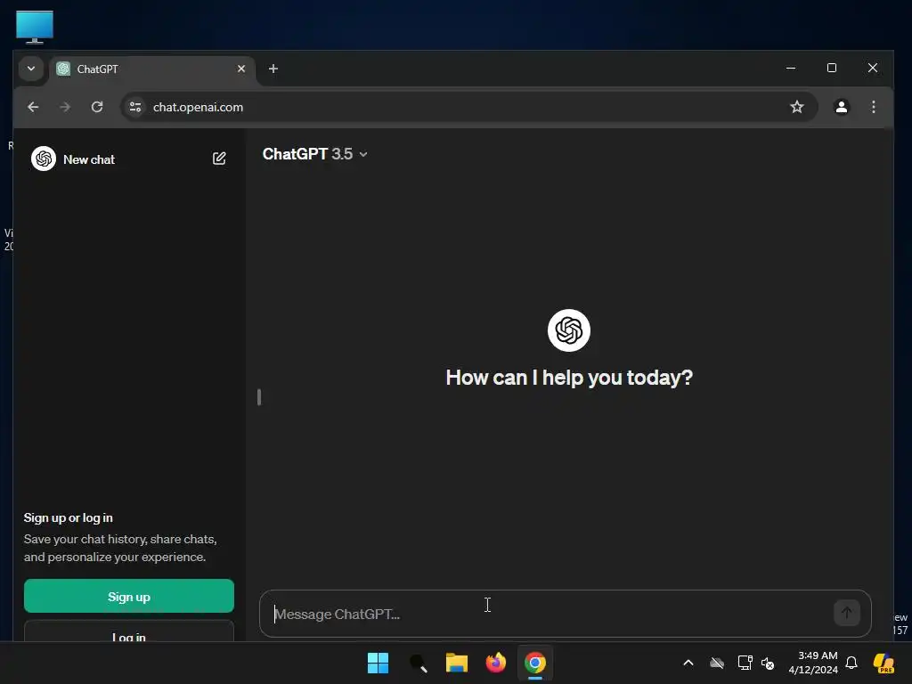Minimize the Chrome window
The image size is (912, 684).
791,68
